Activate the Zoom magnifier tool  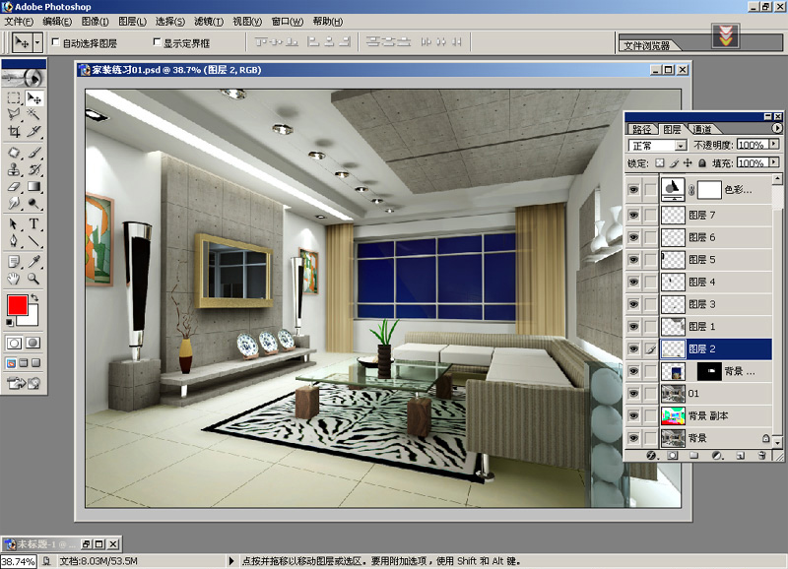pyautogui.click(x=34, y=279)
